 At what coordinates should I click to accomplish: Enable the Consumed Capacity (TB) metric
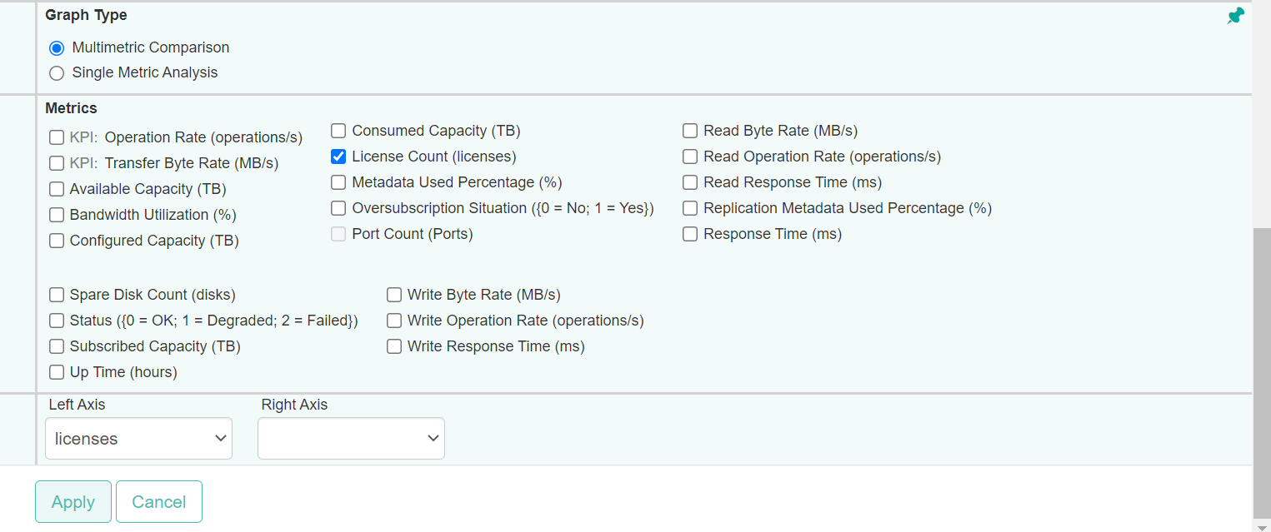pos(338,131)
